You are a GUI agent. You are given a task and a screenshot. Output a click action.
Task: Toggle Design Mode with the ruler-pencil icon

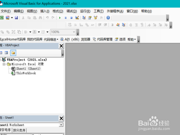[77, 18]
